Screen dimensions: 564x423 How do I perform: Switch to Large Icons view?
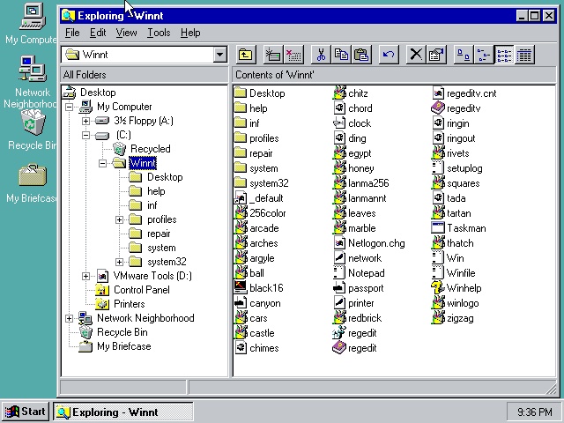[464, 55]
